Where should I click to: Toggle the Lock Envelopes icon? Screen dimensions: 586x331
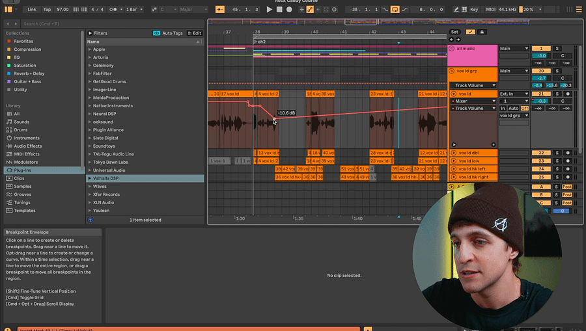tap(482, 32)
